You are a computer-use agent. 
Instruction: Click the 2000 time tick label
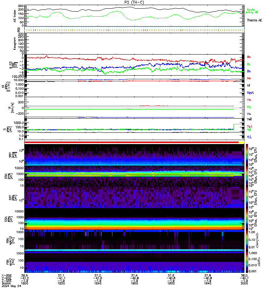coord(244,283)
